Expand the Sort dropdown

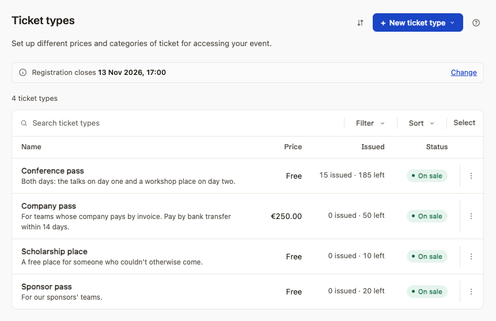point(421,123)
